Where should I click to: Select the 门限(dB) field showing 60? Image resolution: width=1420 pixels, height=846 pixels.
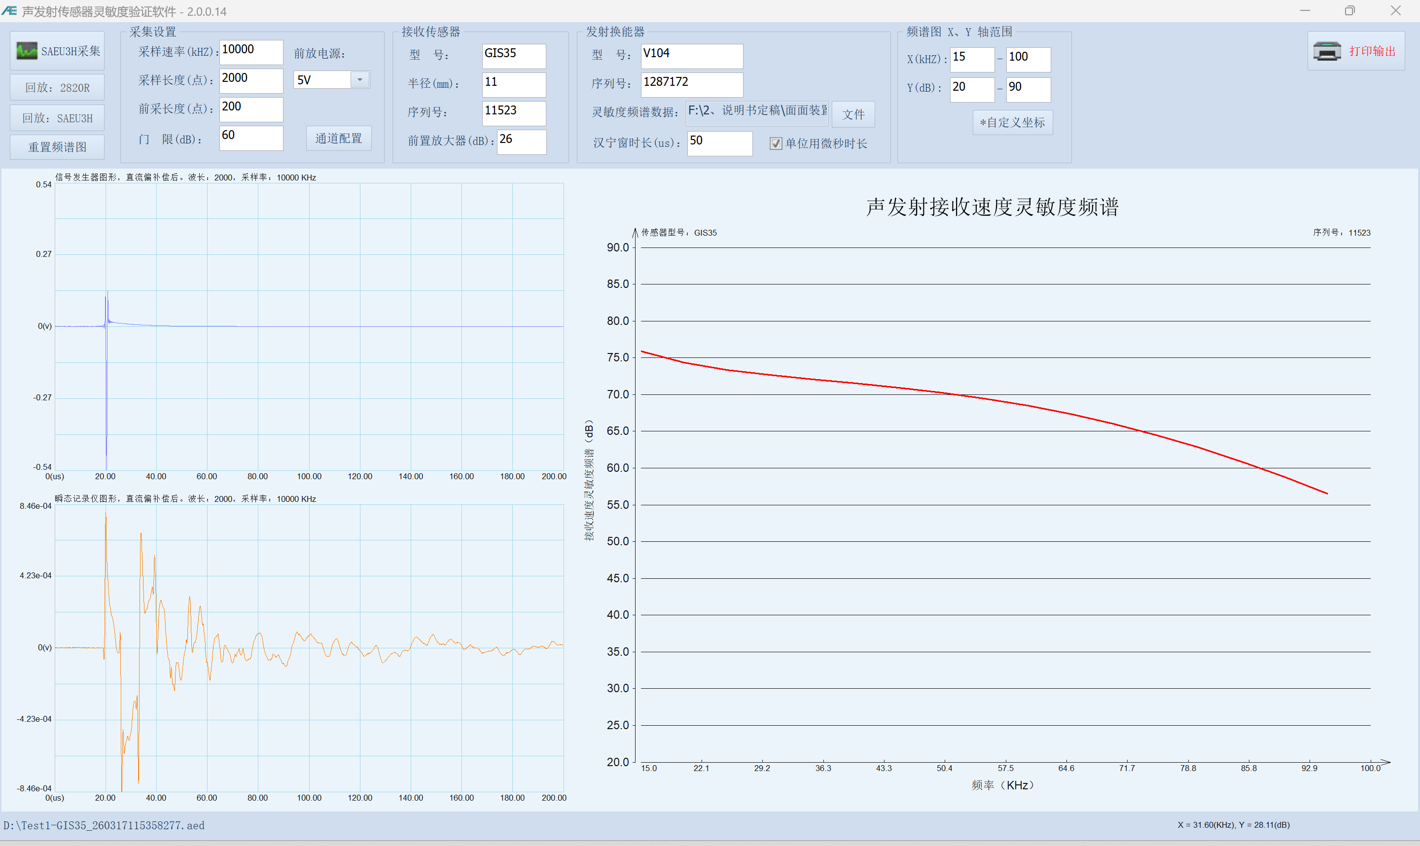pyautogui.click(x=251, y=138)
